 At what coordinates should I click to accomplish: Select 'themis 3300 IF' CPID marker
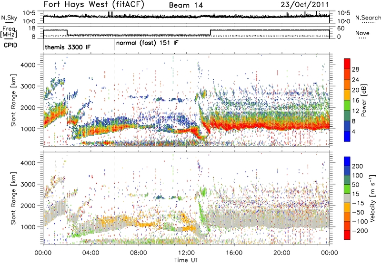point(68,47)
